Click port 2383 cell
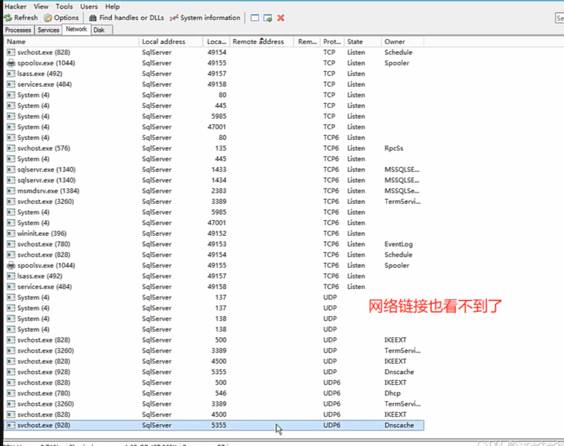 [x=218, y=191]
